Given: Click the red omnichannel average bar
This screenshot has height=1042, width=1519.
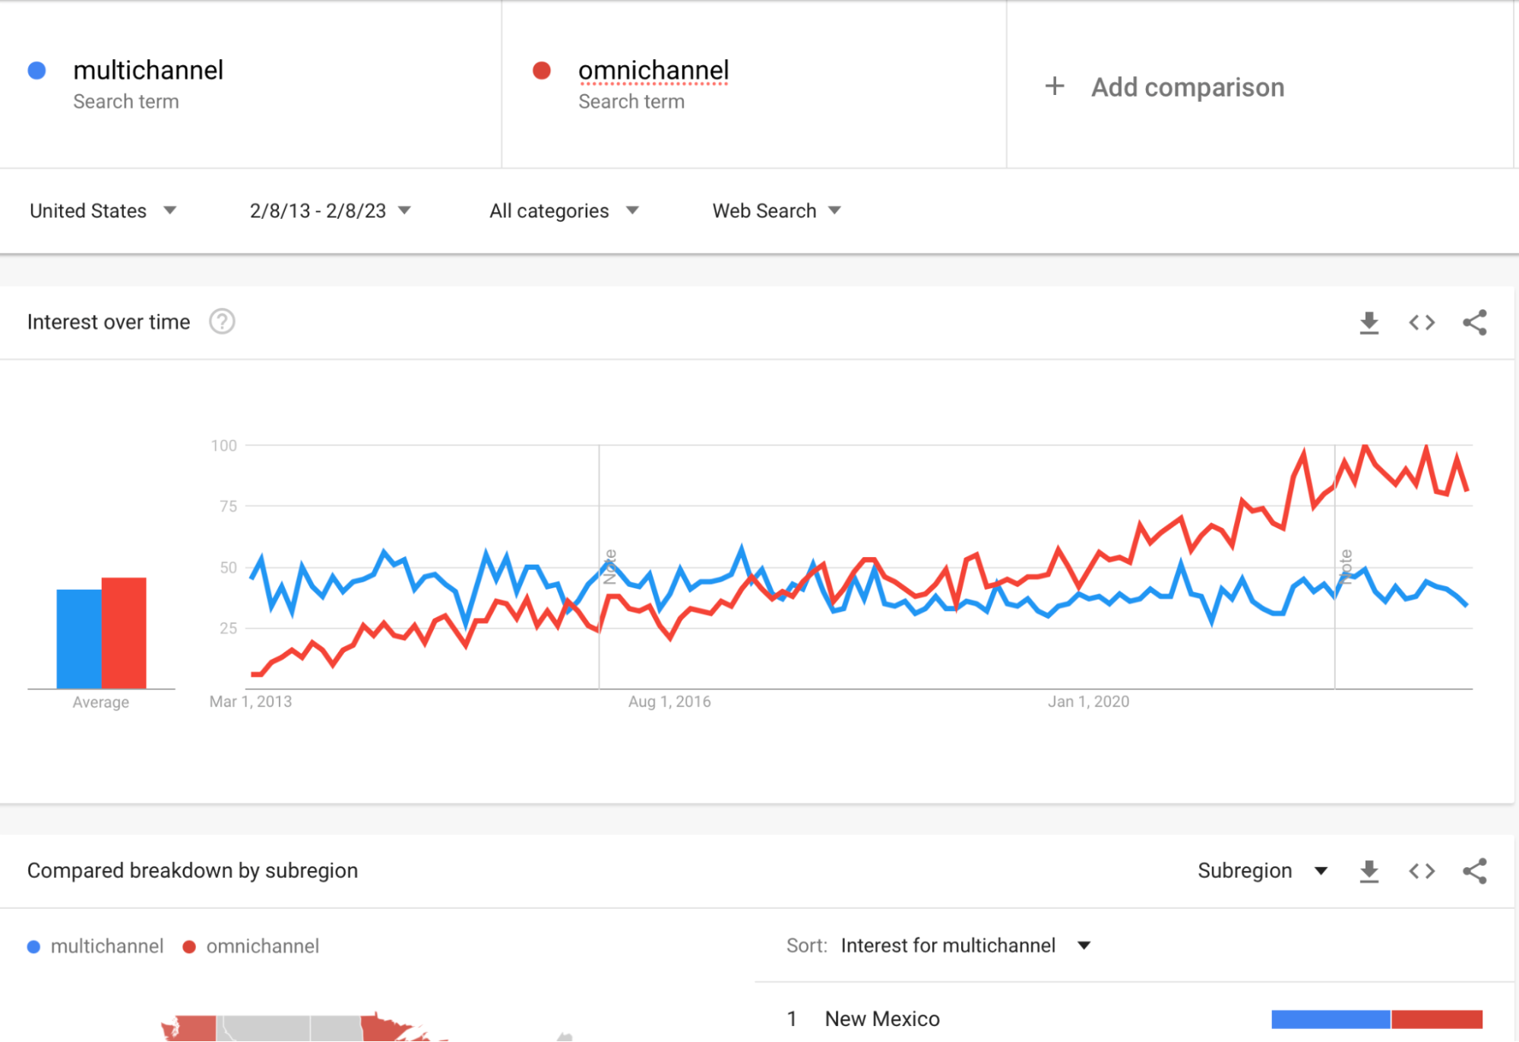Looking at the screenshot, I should [x=124, y=633].
